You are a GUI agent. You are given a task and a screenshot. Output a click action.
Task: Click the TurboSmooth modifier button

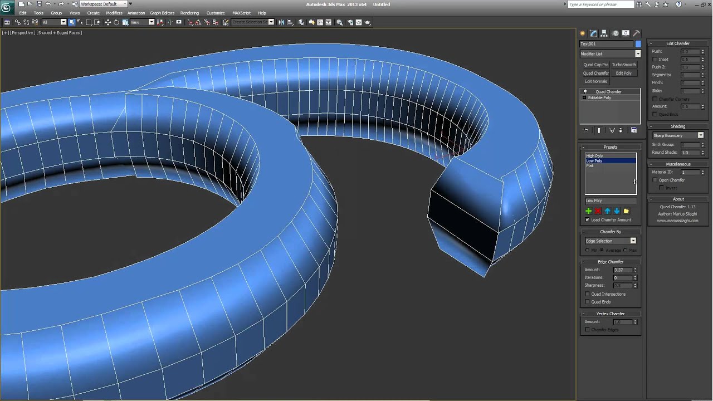pos(624,65)
